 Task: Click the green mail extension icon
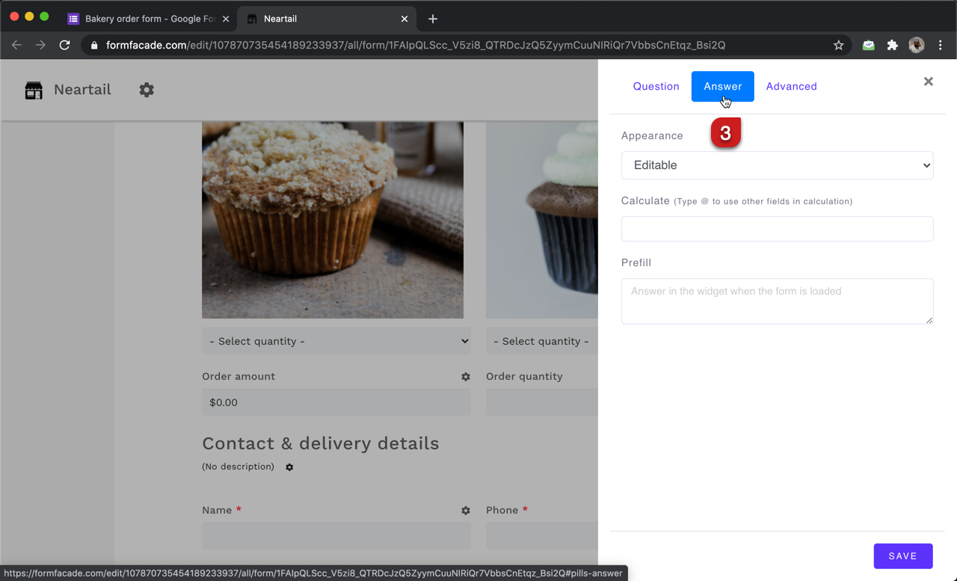868,45
